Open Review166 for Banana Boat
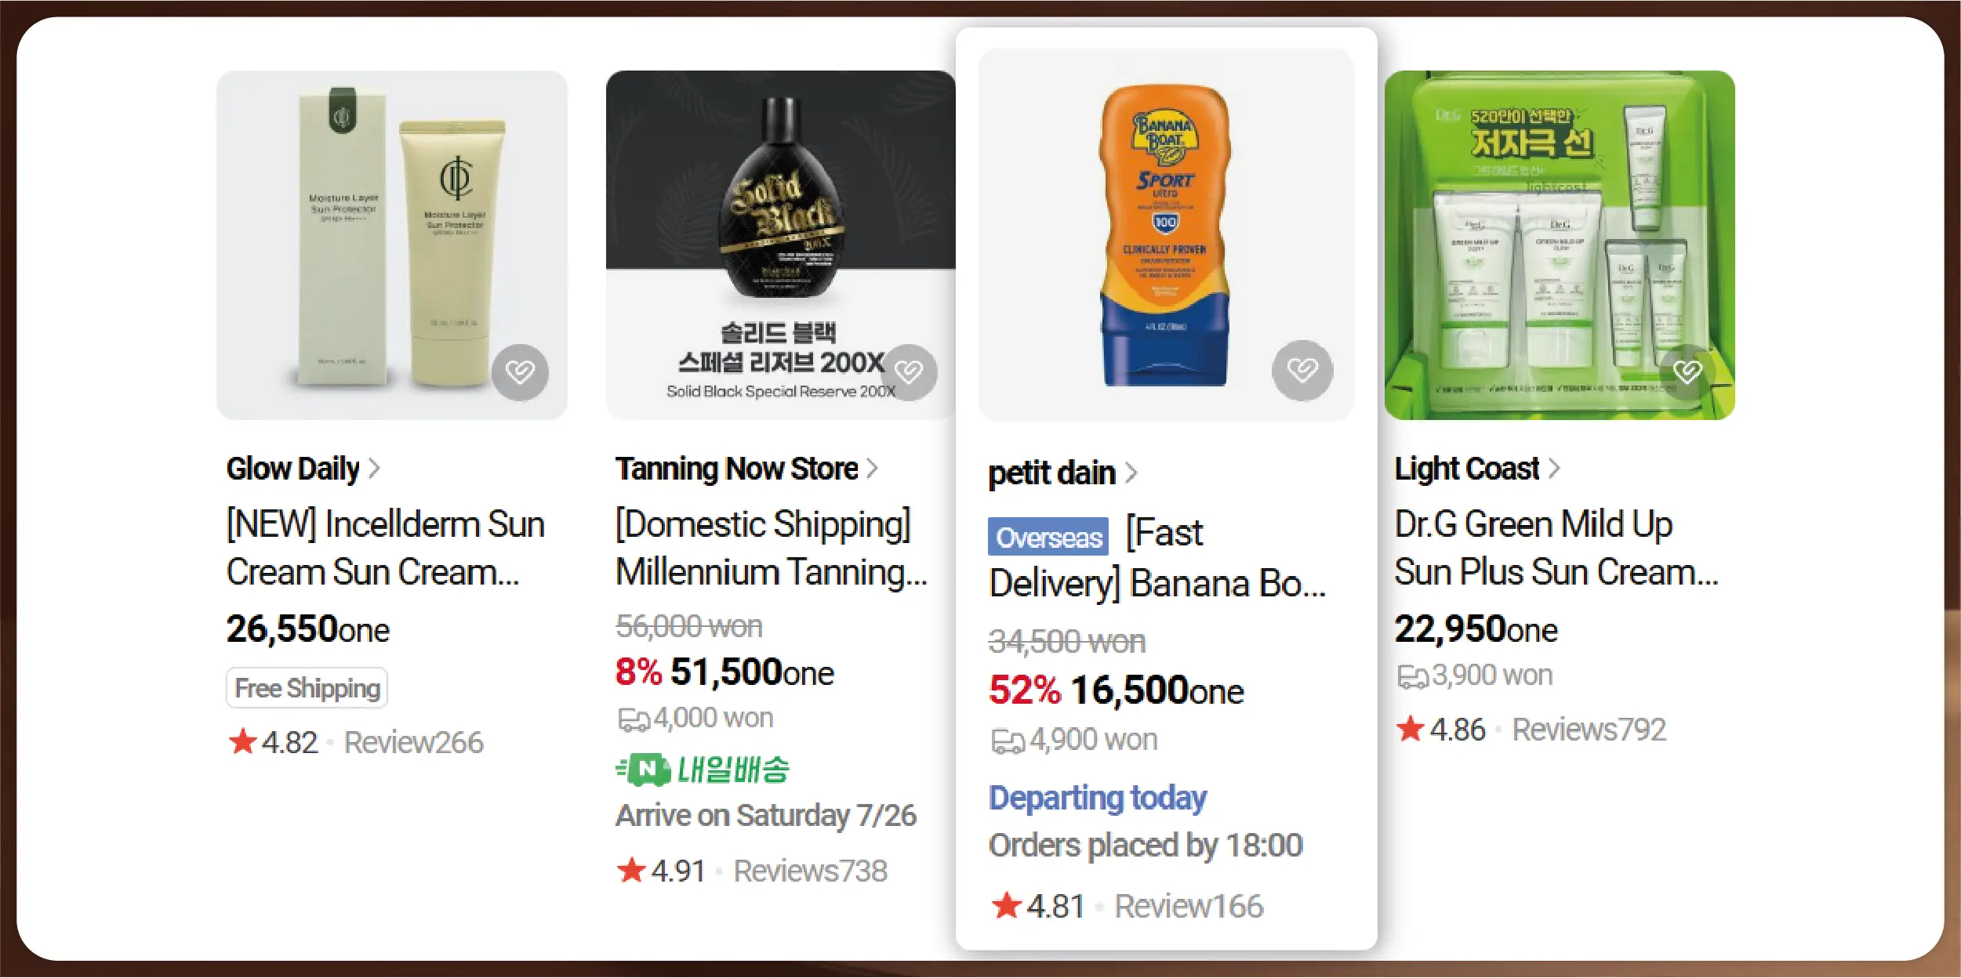The width and height of the screenshot is (1961, 978). [x=1189, y=906]
